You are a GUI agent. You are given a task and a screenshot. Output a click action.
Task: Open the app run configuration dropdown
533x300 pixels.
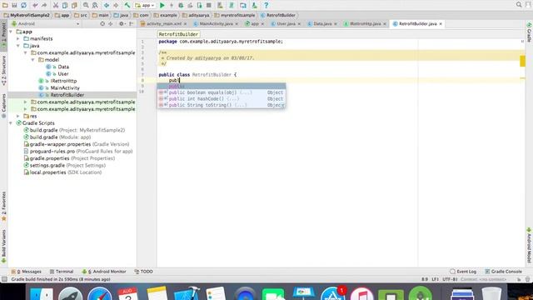pos(145,5)
